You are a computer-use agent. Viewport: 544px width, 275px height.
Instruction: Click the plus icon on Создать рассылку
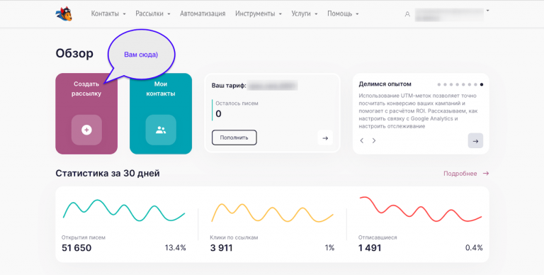[x=86, y=130]
